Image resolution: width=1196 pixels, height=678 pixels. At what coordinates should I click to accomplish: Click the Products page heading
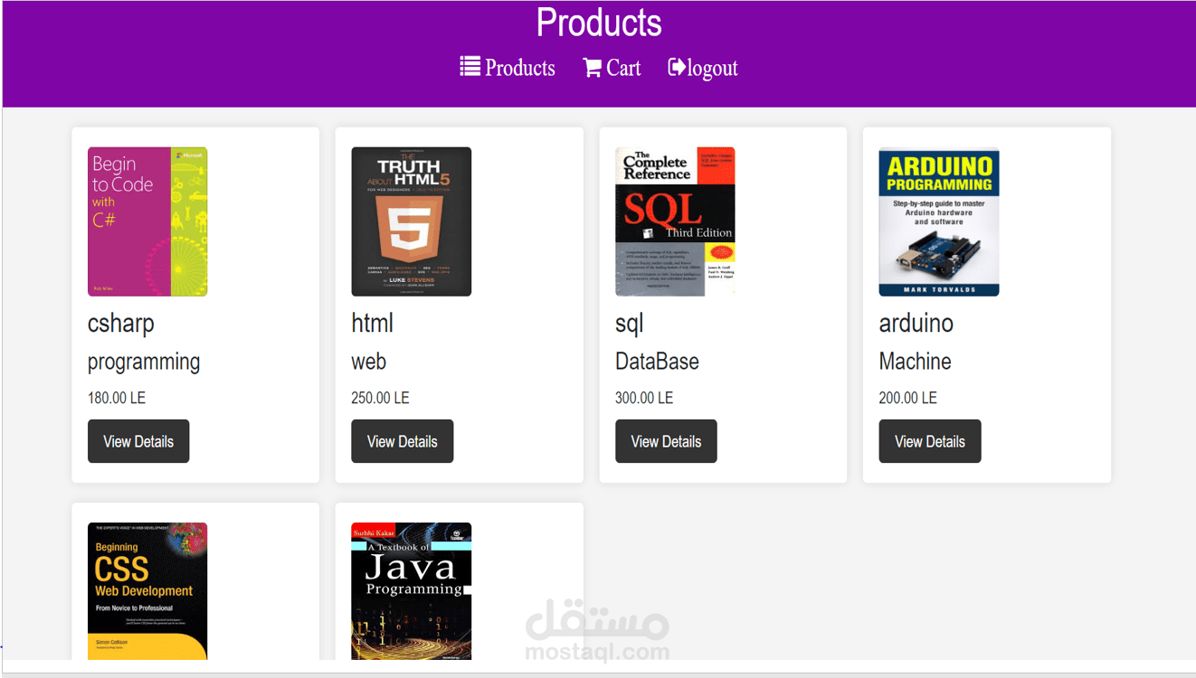point(599,23)
